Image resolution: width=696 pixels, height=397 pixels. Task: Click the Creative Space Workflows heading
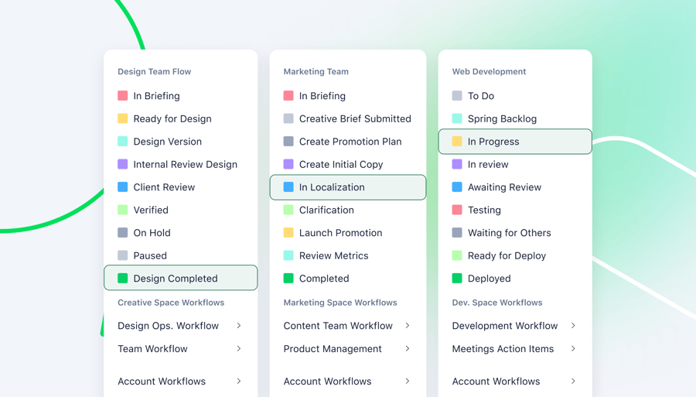point(171,303)
